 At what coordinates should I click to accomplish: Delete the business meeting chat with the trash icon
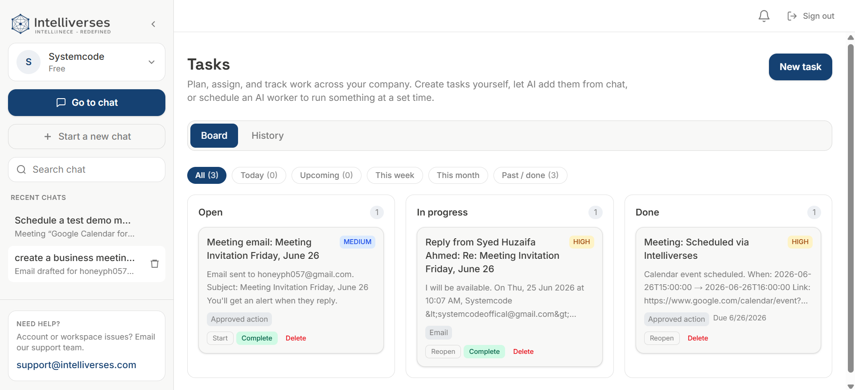tap(155, 264)
